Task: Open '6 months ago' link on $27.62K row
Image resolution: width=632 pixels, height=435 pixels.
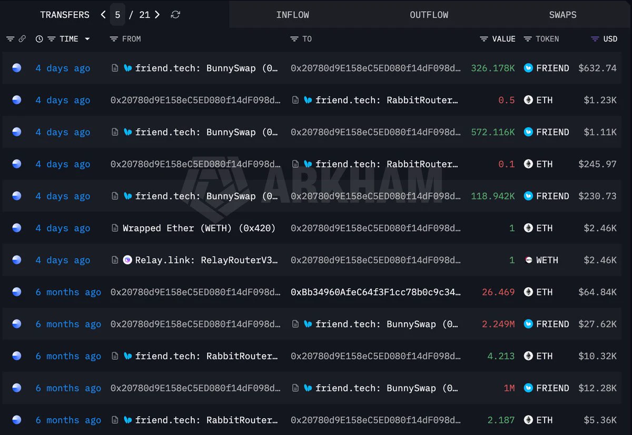Action: tap(68, 324)
